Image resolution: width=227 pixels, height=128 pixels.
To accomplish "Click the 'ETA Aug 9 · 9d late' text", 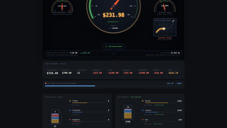I will [x=165, y=38].
